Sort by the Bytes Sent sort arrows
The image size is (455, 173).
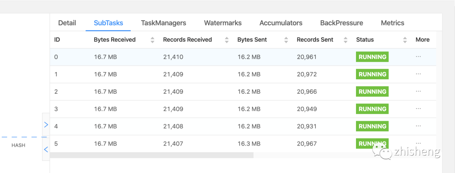tap(286, 40)
